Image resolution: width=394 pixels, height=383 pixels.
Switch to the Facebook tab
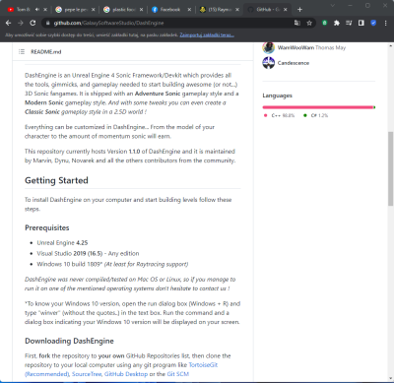(171, 10)
